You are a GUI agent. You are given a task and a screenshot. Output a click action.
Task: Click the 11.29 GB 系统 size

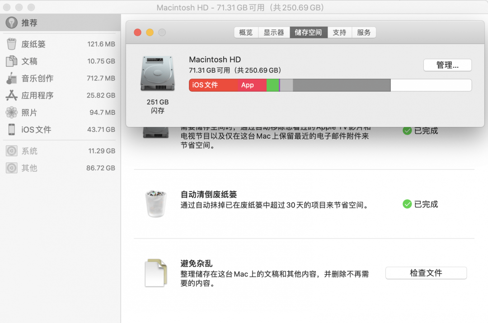point(102,151)
